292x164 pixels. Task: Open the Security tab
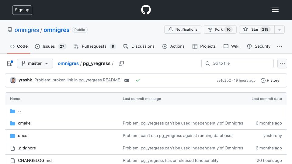(x=259, y=46)
